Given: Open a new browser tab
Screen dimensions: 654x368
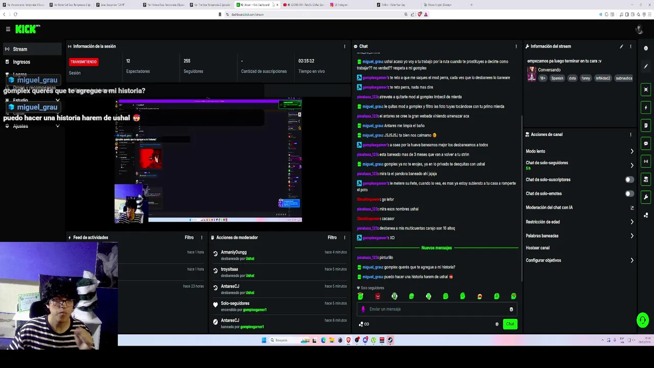Looking at the screenshot, I should click(x=471, y=5).
